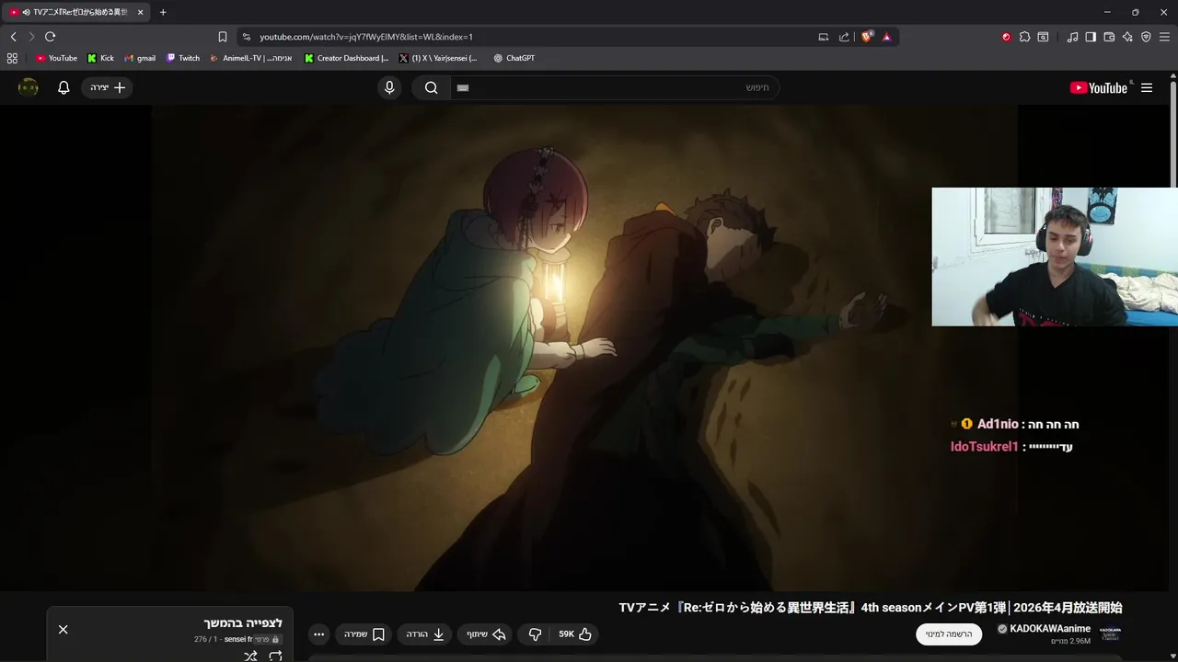Dislike the video with thumbs down
The image size is (1178, 662).
click(535, 634)
